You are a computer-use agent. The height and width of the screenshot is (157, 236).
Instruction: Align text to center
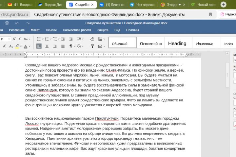(x=47, y=46)
